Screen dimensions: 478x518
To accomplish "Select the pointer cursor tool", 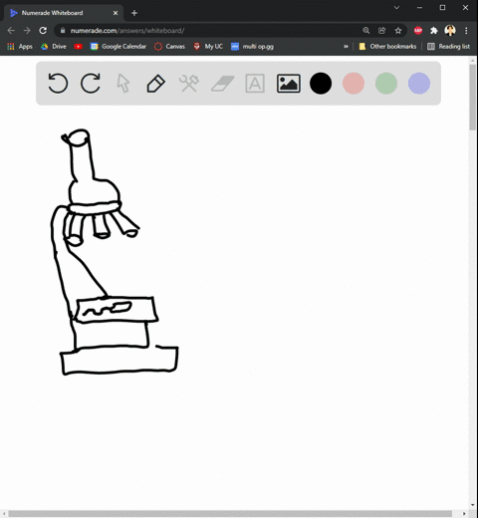I will (123, 83).
